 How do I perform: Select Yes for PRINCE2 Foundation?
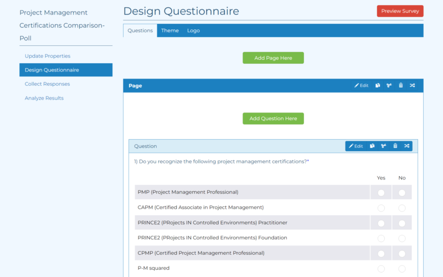click(x=381, y=239)
